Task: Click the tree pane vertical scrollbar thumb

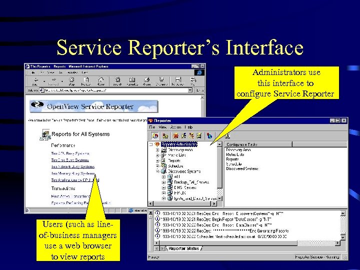Action: (219, 167)
